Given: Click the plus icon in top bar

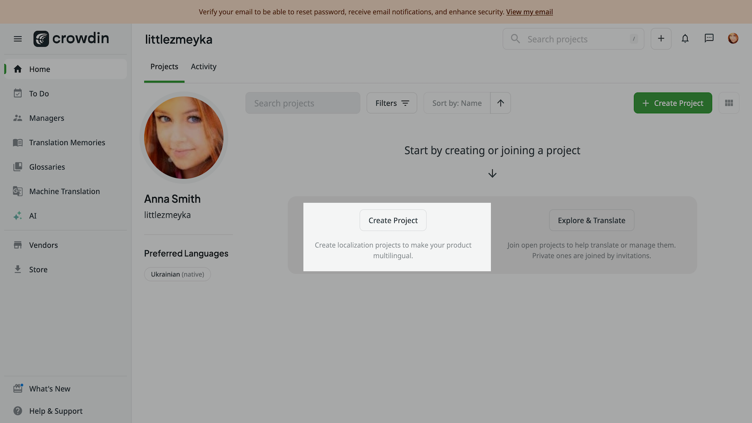Looking at the screenshot, I should [x=661, y=39].
